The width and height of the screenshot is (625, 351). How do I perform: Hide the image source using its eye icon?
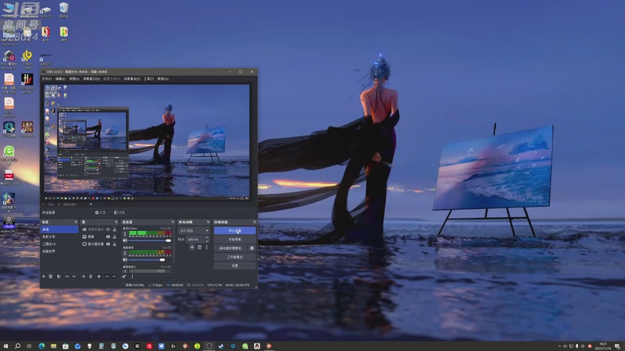108,237
